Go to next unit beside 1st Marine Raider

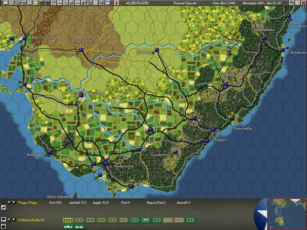pos(14,220)
